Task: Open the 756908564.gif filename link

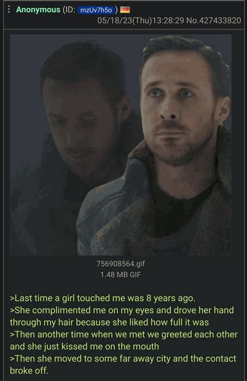Action: (x=121, y=264)
